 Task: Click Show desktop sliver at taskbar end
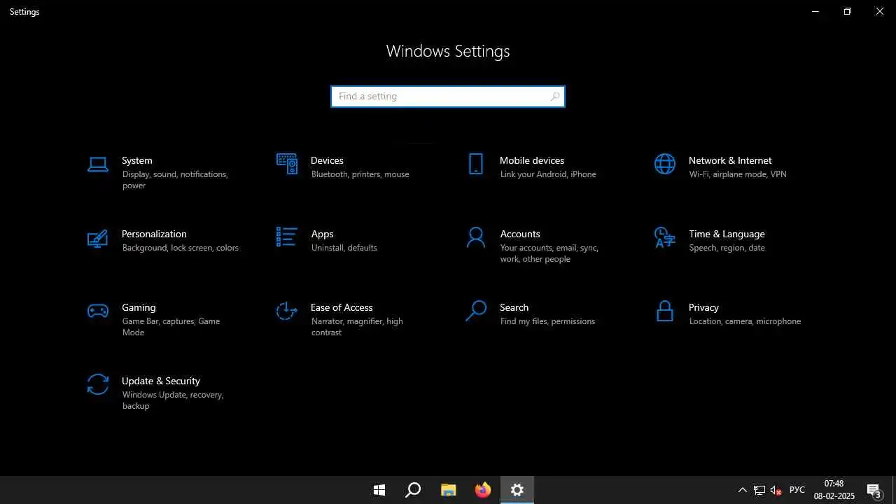coord(894,490)
